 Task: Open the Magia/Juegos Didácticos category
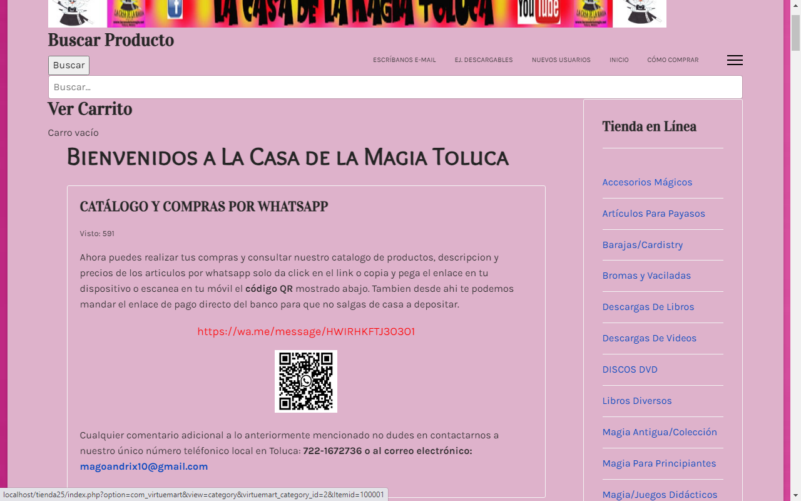tap(660, 495)
